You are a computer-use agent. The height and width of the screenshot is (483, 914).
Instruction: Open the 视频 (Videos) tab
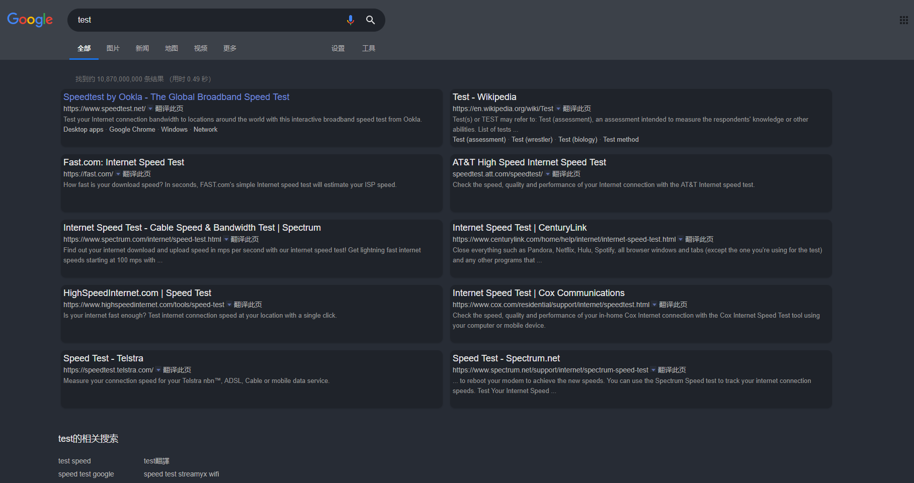tap(201, 48)
